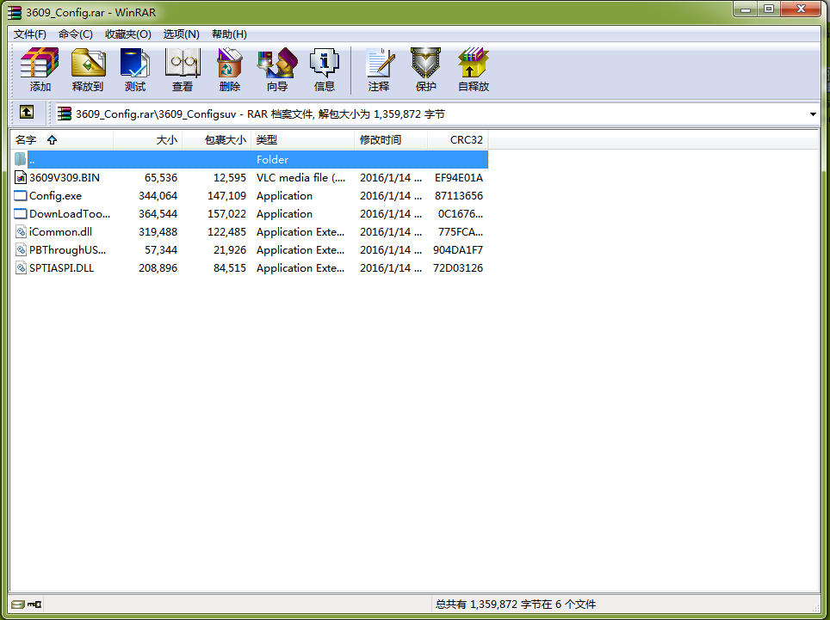Open the Options (选项) menu

pyautogui.click(x=181, y=34)
